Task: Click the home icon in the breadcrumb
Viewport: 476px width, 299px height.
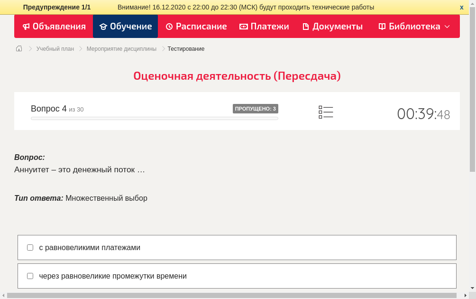Action: point(18,48)
